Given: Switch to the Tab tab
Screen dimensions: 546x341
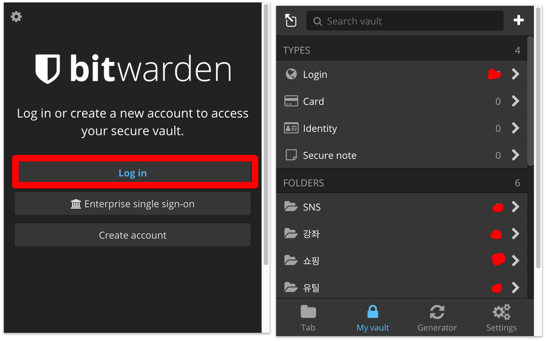Looking at the screenshot, I should (308, 318).
